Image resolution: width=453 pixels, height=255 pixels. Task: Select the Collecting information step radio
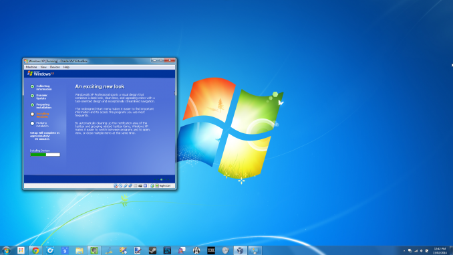point(32,86)
